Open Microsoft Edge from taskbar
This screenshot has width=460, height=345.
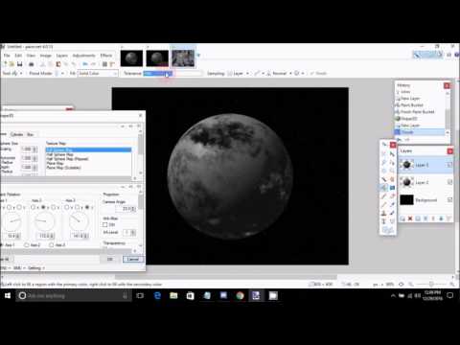tap(157, 296)
